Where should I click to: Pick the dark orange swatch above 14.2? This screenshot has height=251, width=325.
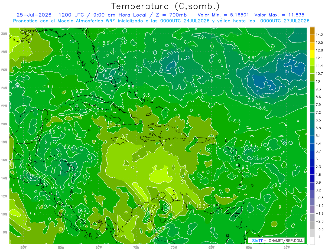(312, 31)
